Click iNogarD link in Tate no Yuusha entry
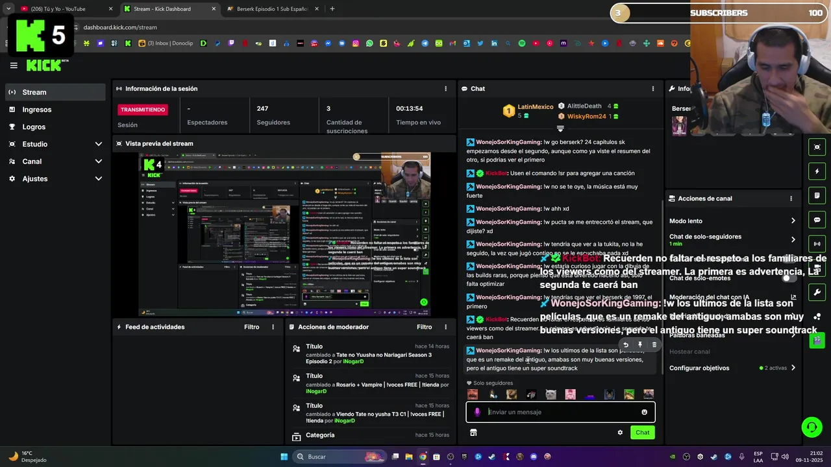The height and width of the screenshot is (467, 831). coord(353,362)
